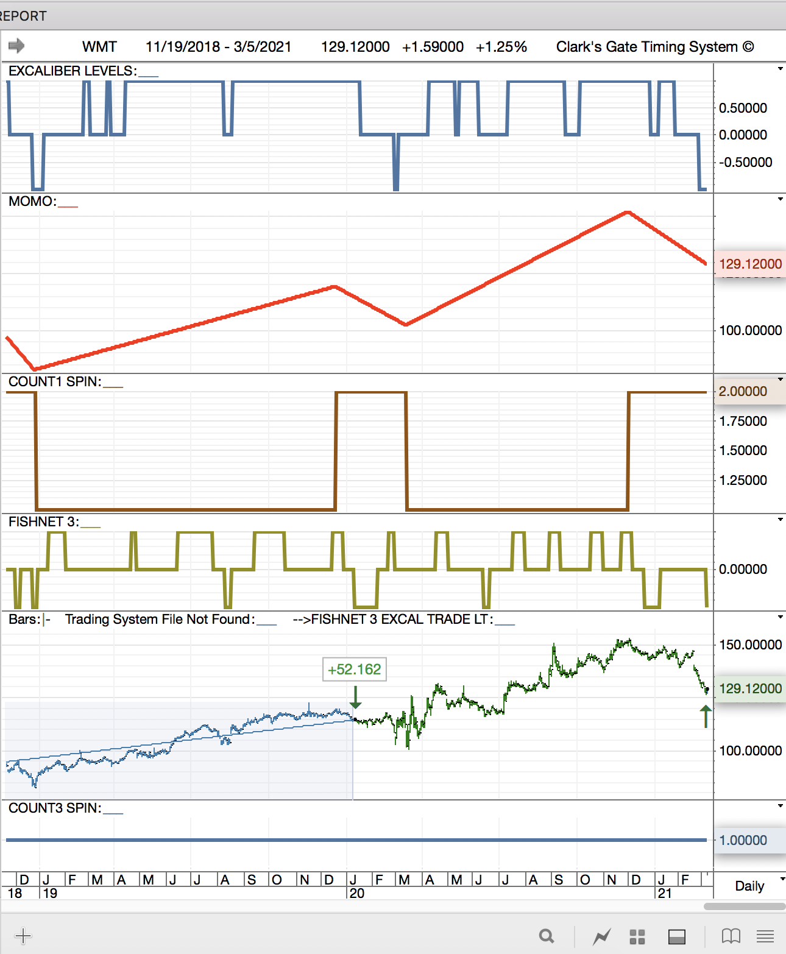
Task: Click the green 129.12000 price tag
Action: click(x=750, y=688)
